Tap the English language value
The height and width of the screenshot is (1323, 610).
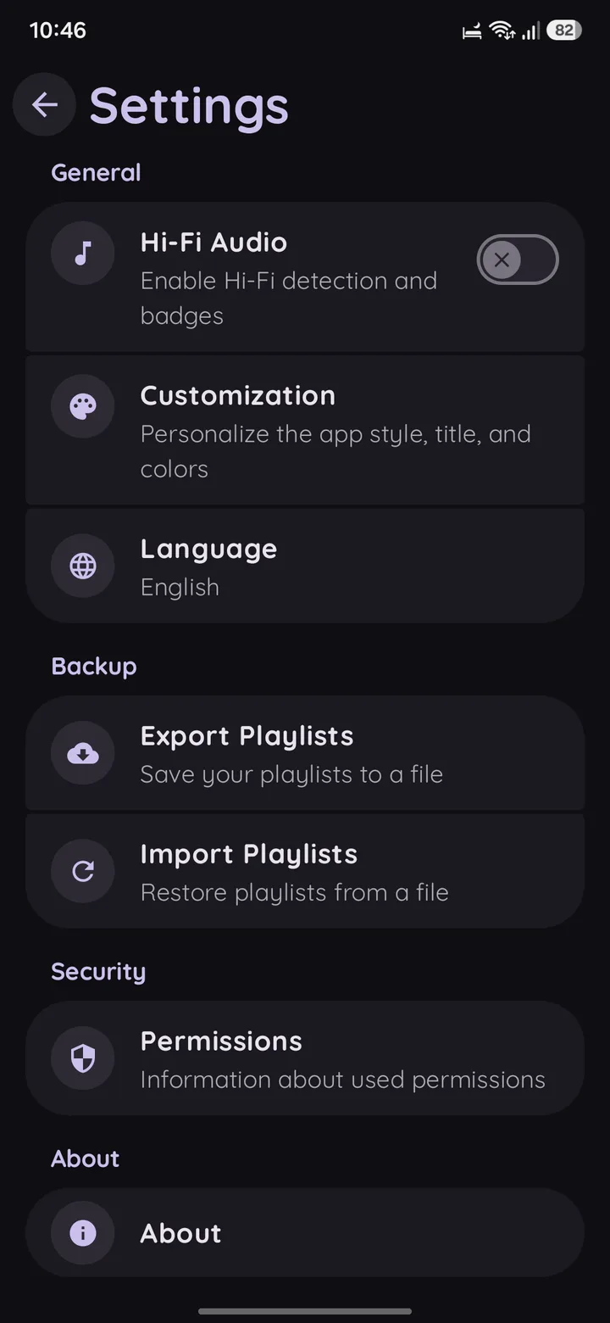click(180, 587)
